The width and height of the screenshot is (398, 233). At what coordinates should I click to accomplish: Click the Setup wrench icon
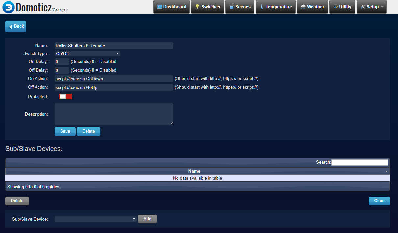pos(363,7)
